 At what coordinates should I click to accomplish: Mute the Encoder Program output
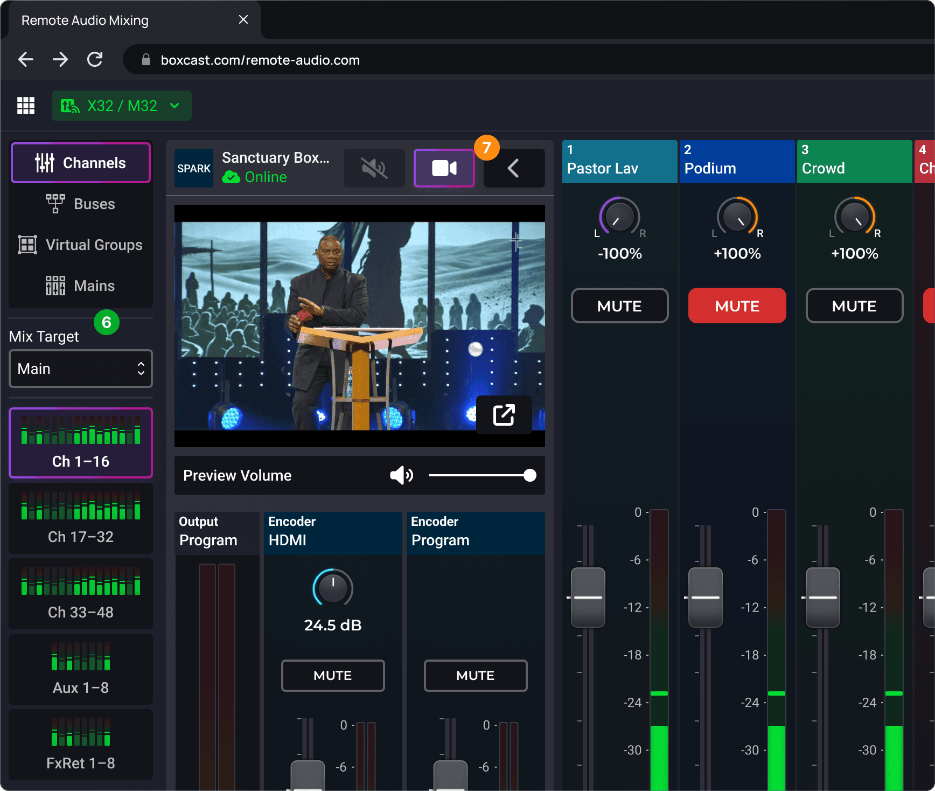coord(475,676)
